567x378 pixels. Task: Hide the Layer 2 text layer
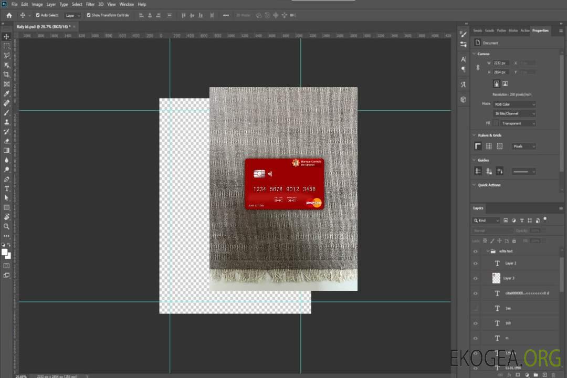pyautogui.click(x=476, y=264)
